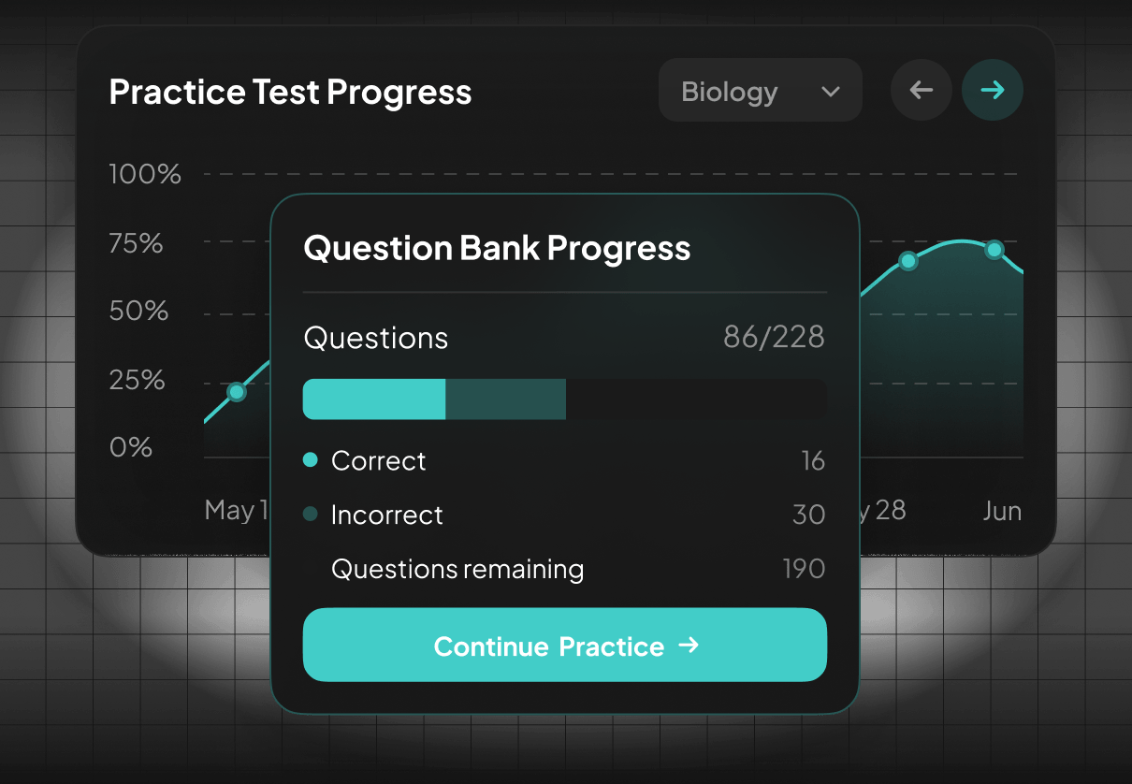Select the highest data point on the chart
The image size is (1132, 784).
tap(994, 250)
